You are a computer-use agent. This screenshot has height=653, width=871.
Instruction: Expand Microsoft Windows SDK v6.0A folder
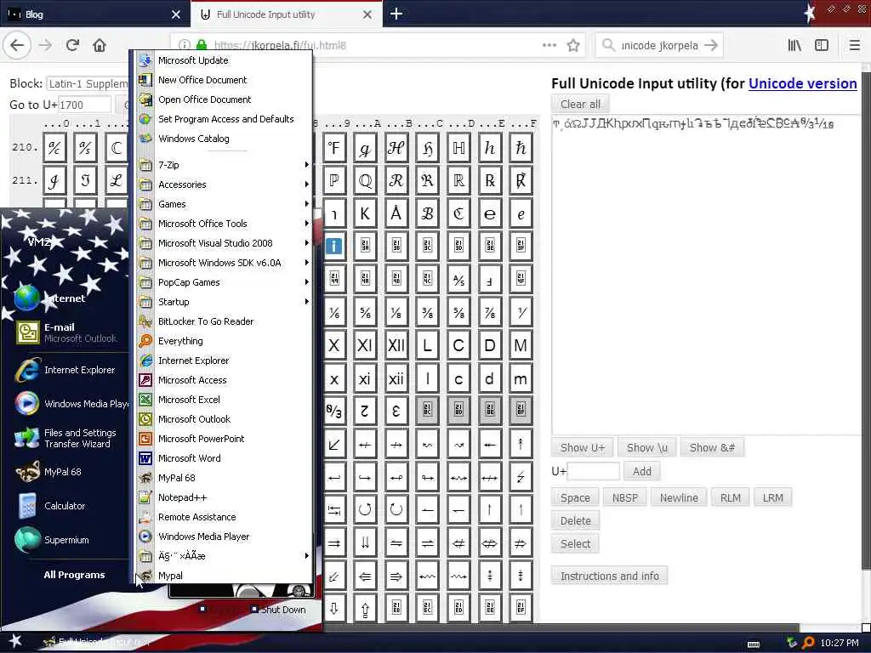pyautogui.click(x=224, y=263)
